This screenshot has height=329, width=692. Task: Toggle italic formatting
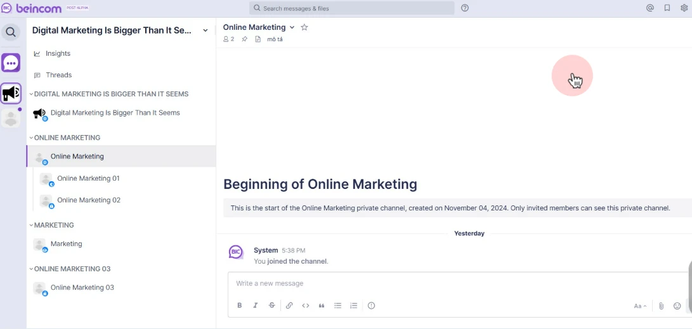tap(255, 305)
